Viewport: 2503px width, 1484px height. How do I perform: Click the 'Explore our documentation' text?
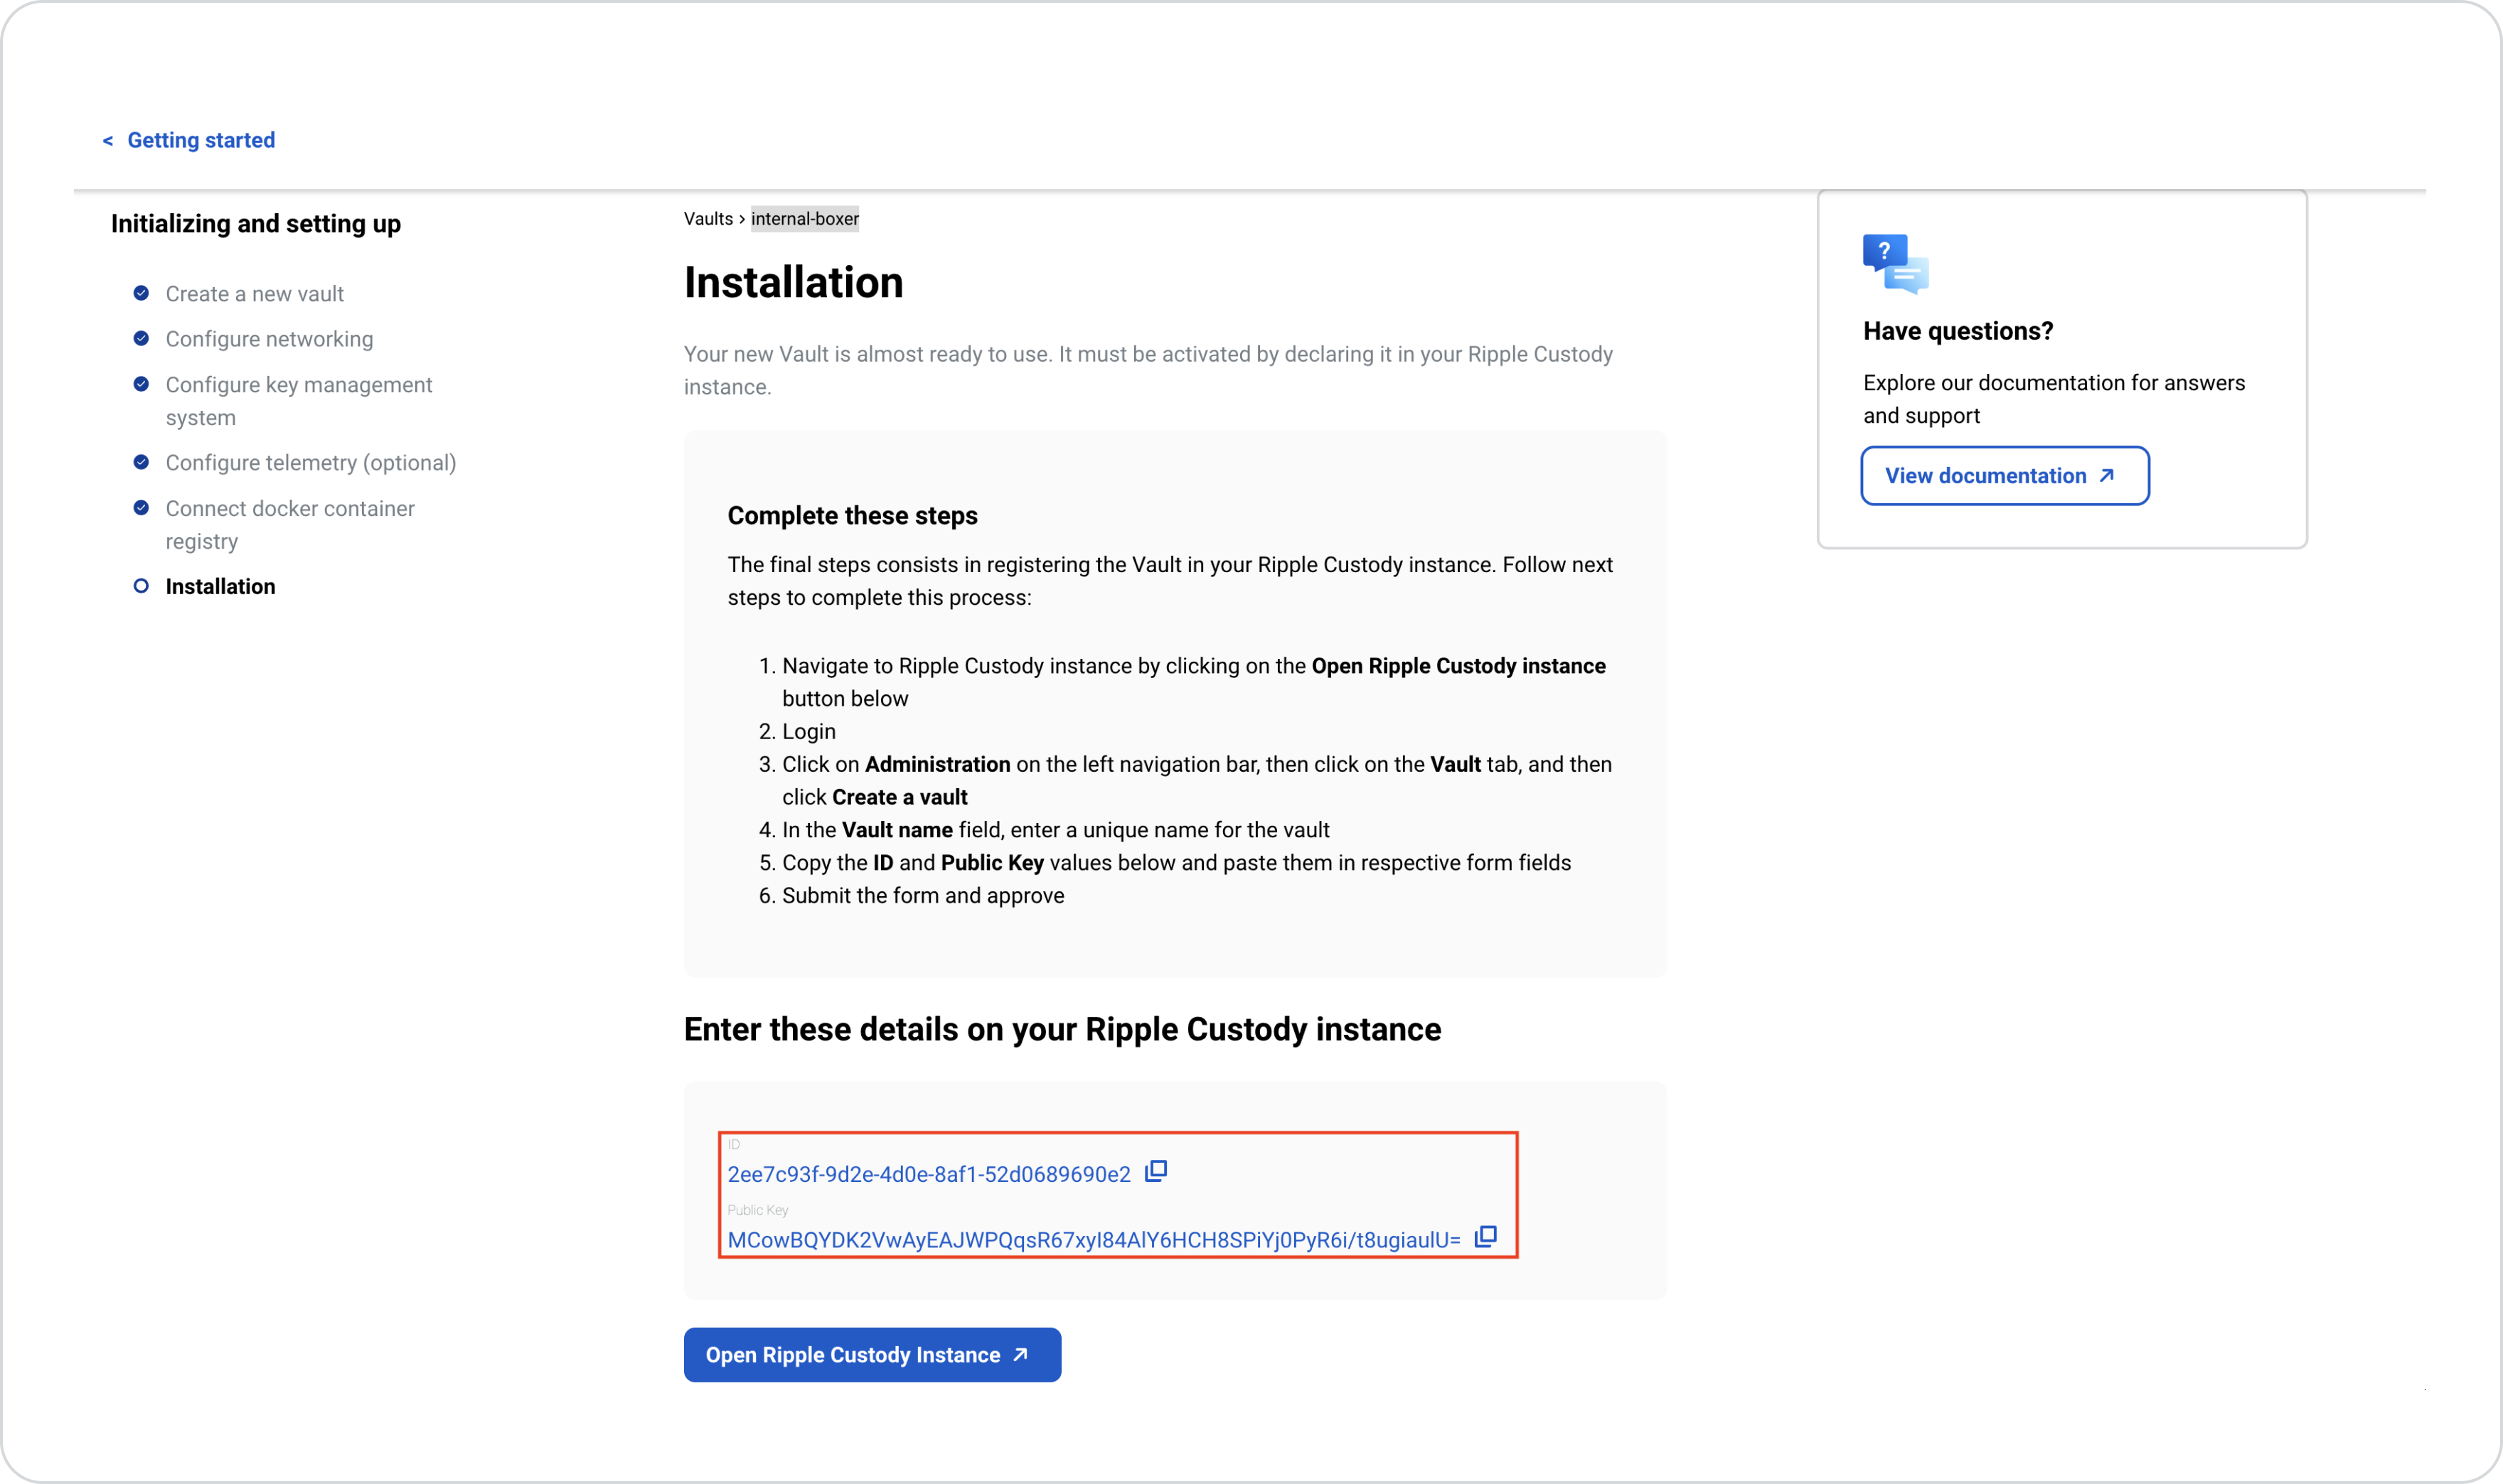coord(2054,399)
